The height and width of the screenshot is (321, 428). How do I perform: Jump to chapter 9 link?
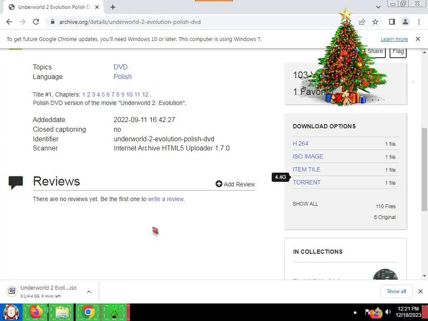pyautogui.click(x=122, y=94)
